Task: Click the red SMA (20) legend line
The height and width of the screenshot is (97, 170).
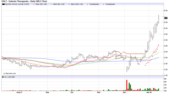Action: tap(34, 4)
